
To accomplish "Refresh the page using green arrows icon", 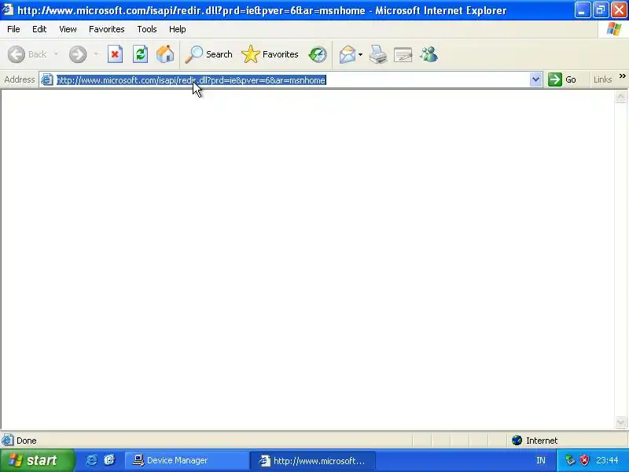I will click(140, 54).
